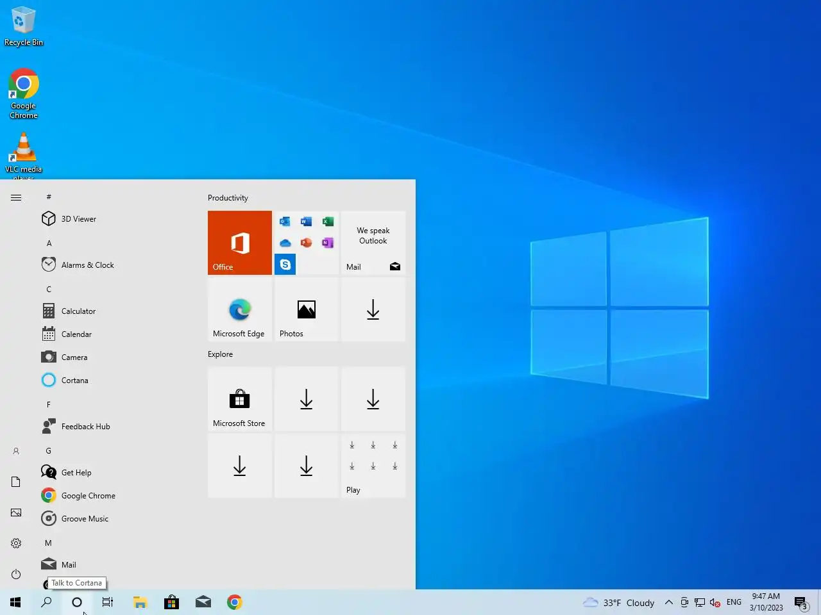Open Calendar from app list
The width and height of the screenshot is (821, 615).
[x=115, y=334]
